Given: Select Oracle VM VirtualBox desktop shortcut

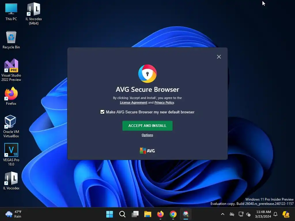Looking at the screenshot, I should point(11,126).
